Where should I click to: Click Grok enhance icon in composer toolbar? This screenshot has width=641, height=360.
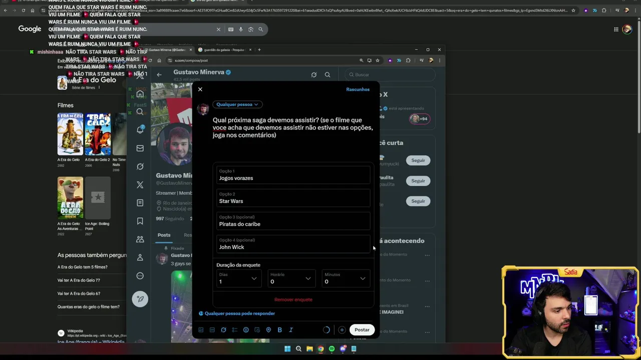tap(223, 330)
